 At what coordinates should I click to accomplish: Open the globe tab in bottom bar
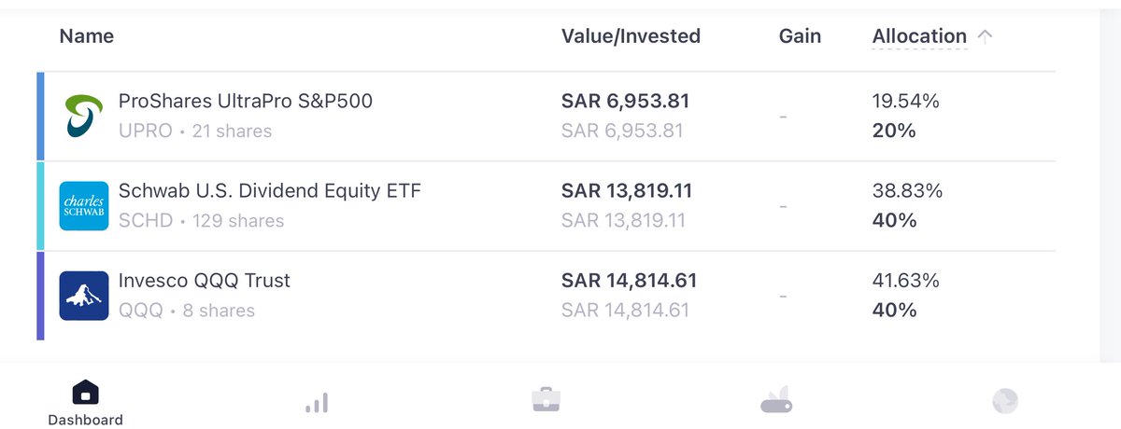coord(1005,401)
